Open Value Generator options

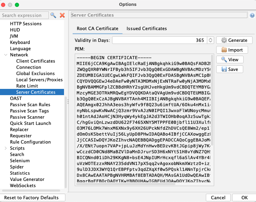click(27, 179)
